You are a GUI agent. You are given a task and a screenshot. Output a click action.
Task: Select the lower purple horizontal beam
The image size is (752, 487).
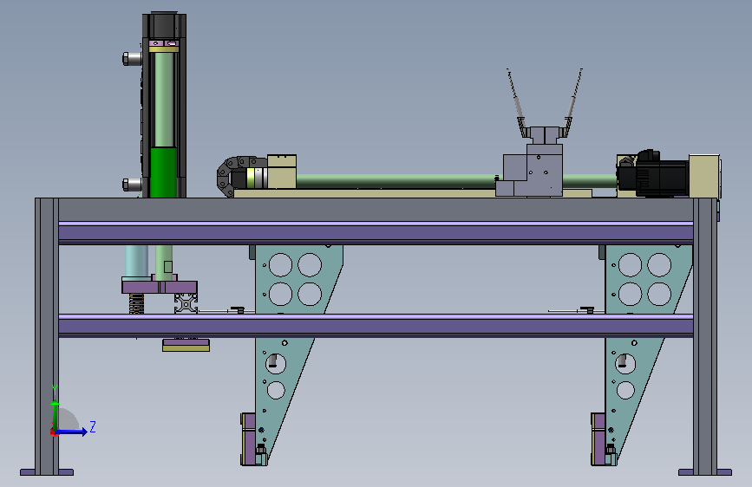click(376, 326)
